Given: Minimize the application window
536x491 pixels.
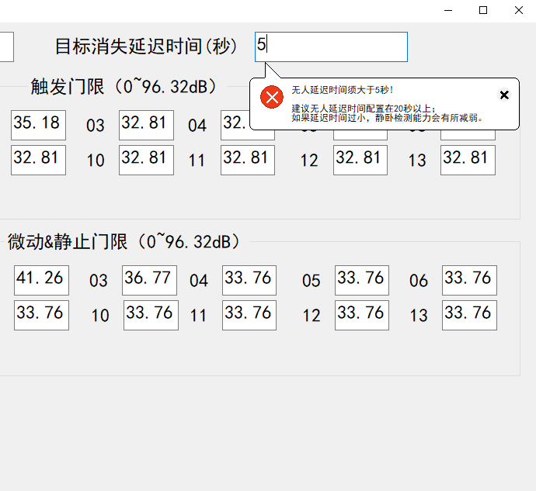Looking at the screenshot, I should click(x=447, y=10).
